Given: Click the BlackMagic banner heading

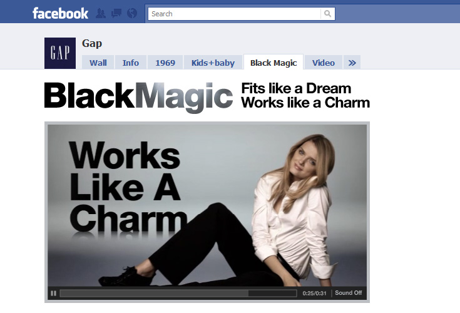Looking at the screenshot, I should pyautogui.click(x=138, y=97).
